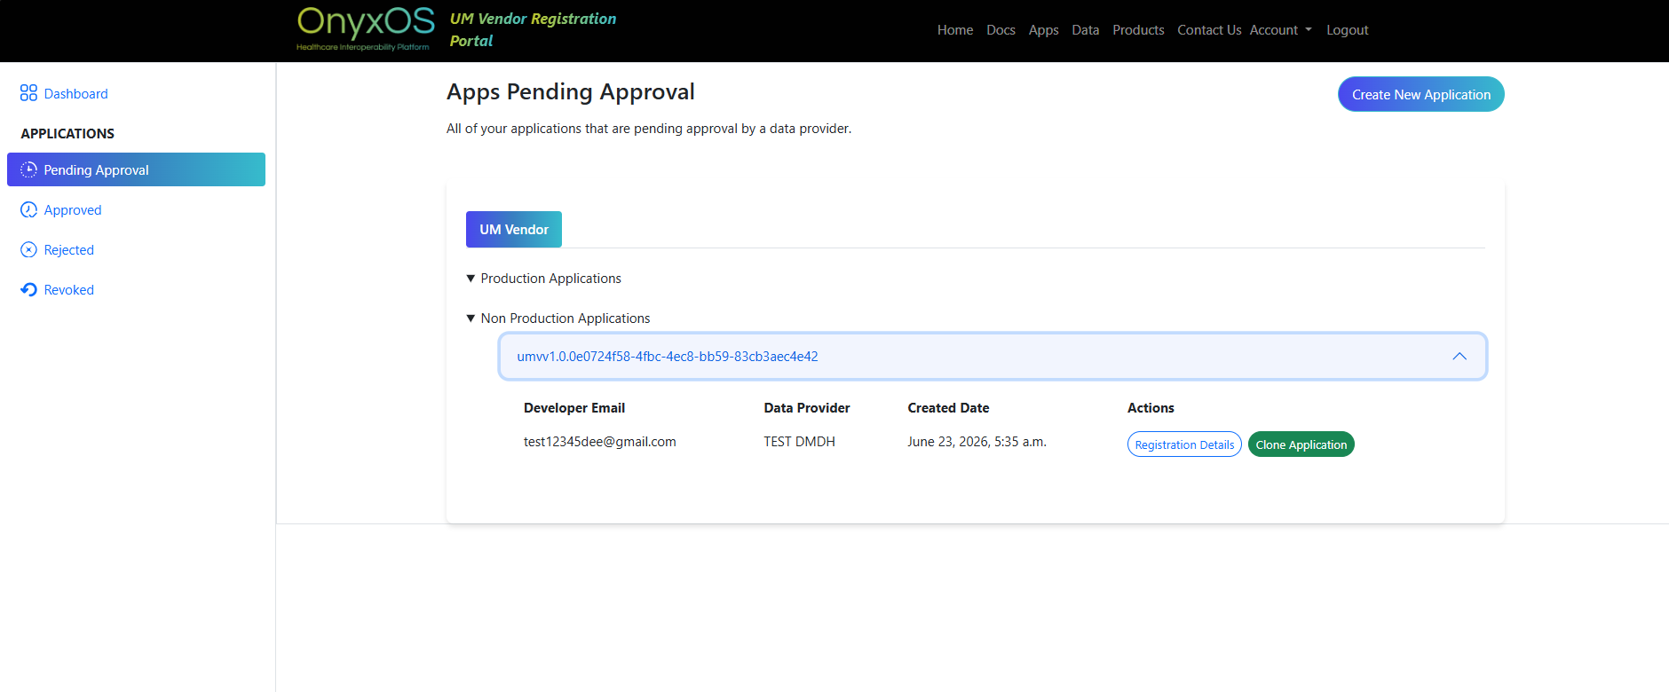Click Clone Application button

pyautogui.click(x=1301, y=444)
